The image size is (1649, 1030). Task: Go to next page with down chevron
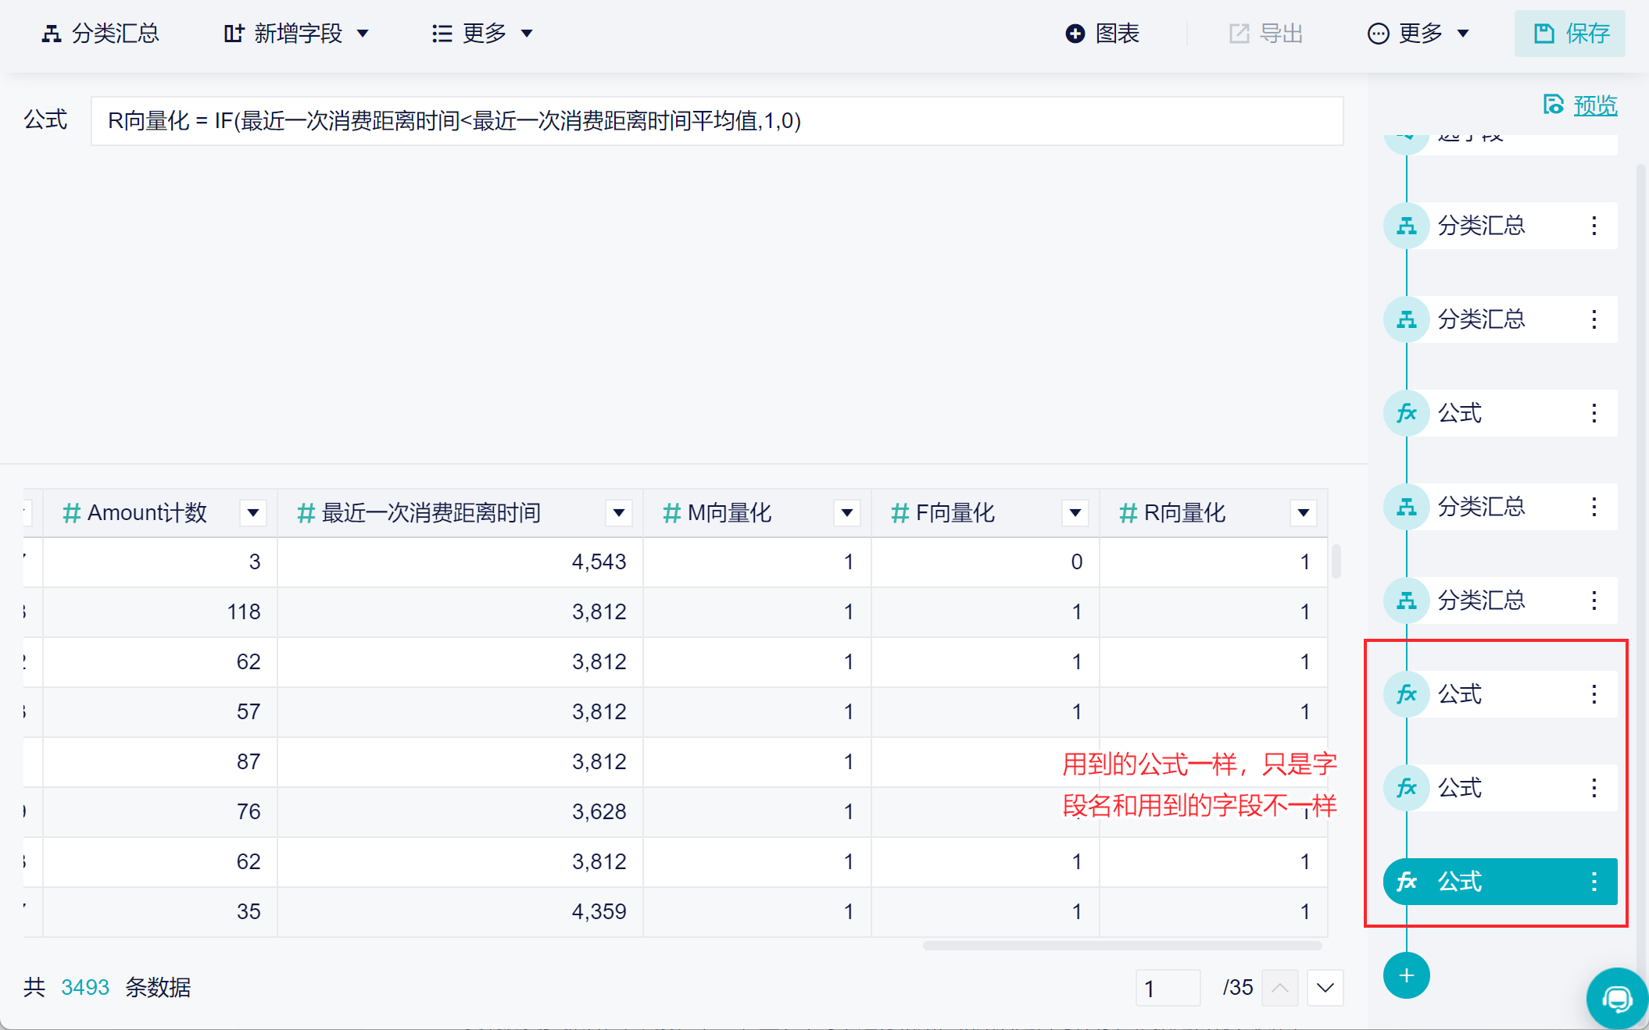(x=1325, y=988)
